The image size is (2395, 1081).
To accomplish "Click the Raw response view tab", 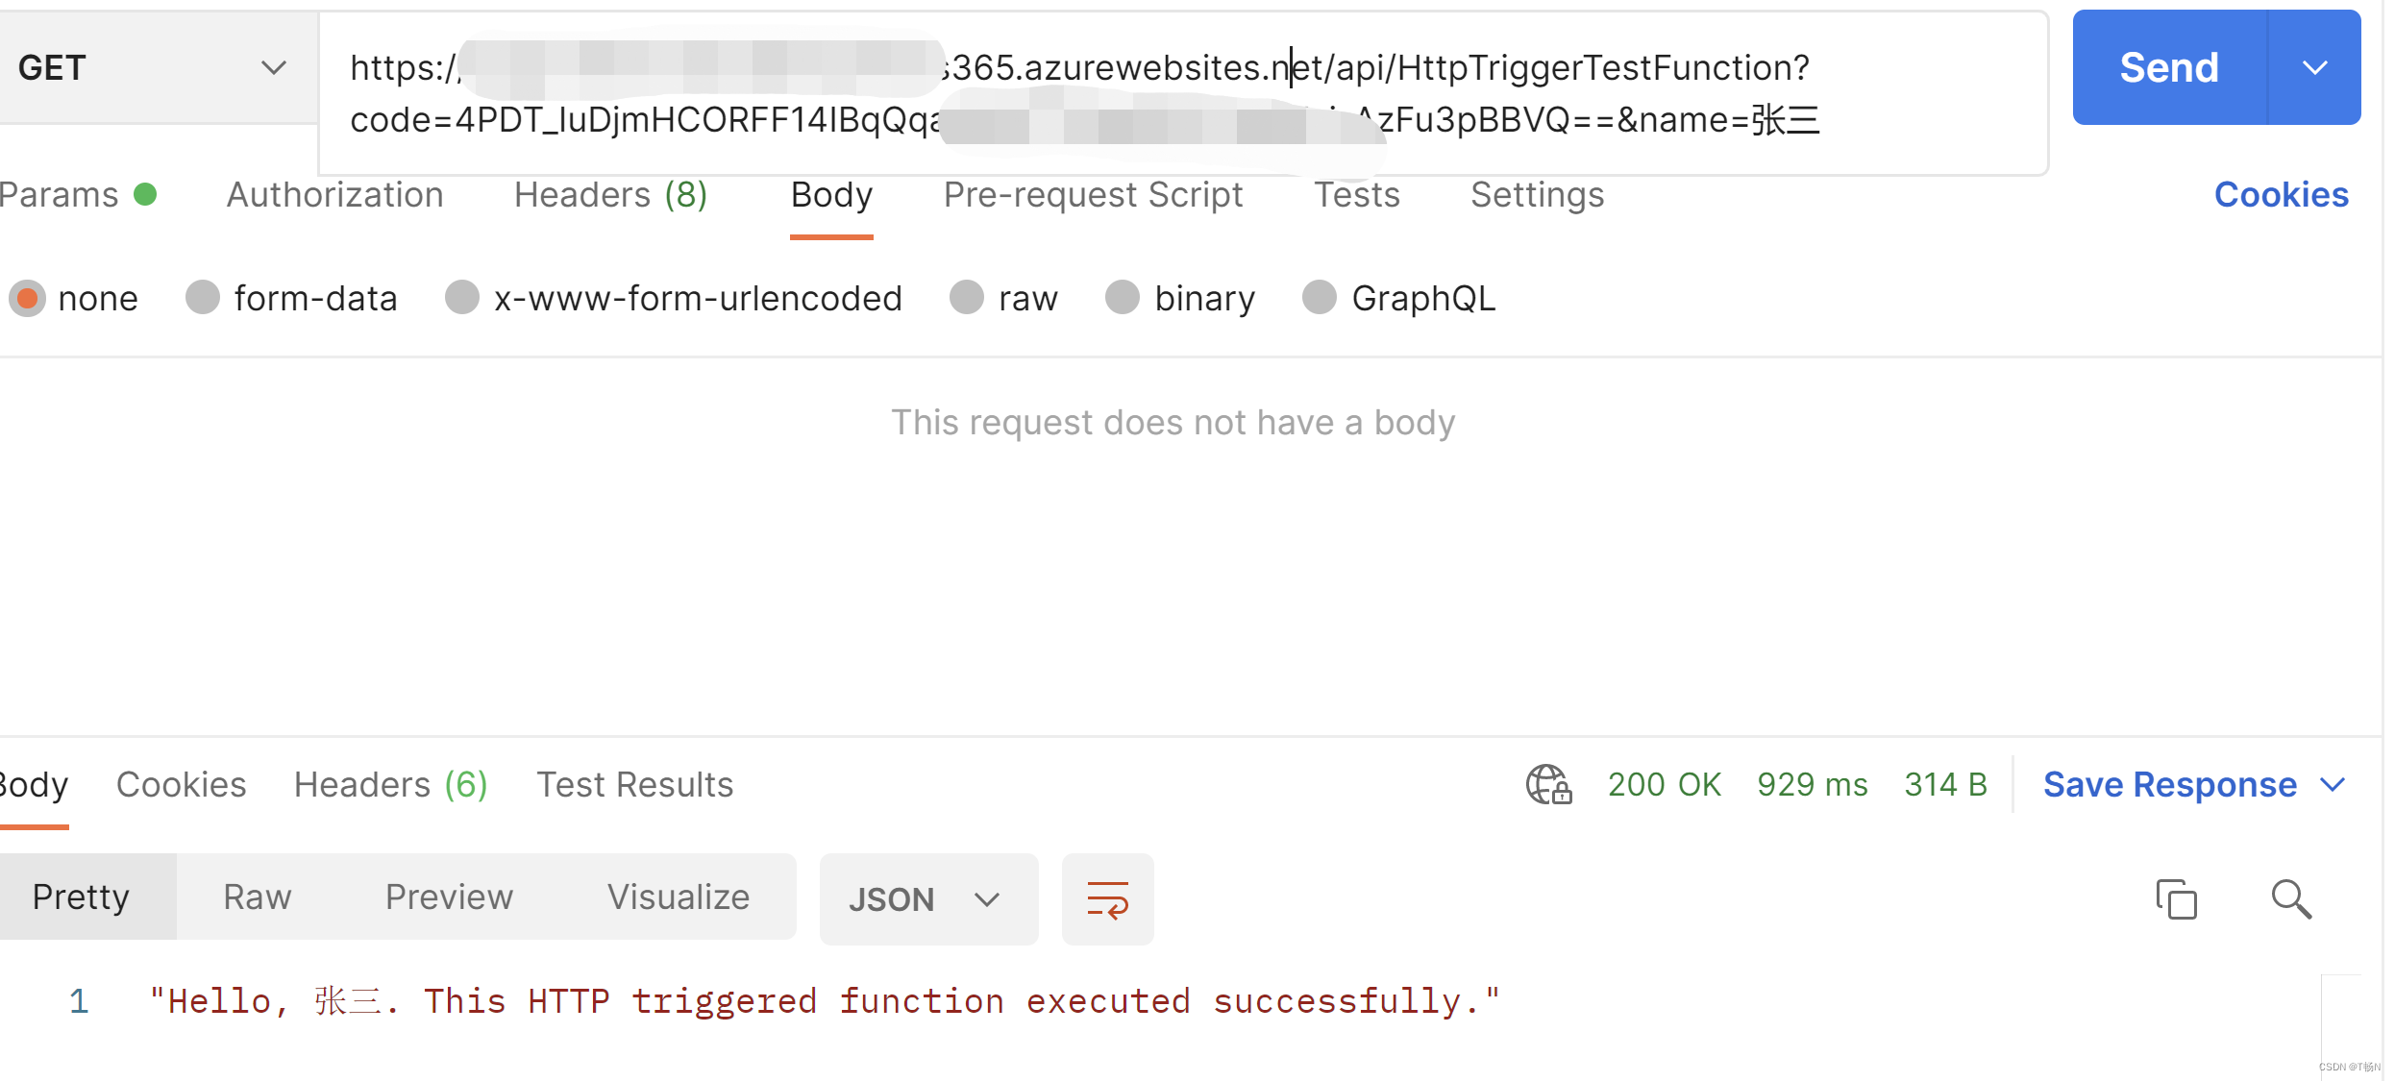I will tap(257, 897).
